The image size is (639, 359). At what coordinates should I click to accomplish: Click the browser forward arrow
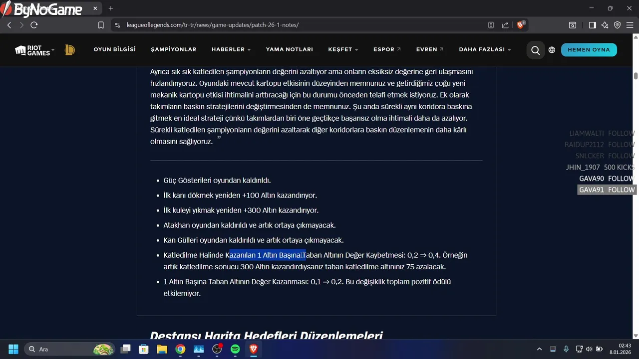tap(21, 25)
